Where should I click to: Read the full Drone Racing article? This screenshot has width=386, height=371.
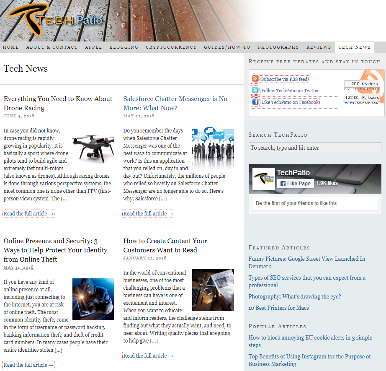28,214
